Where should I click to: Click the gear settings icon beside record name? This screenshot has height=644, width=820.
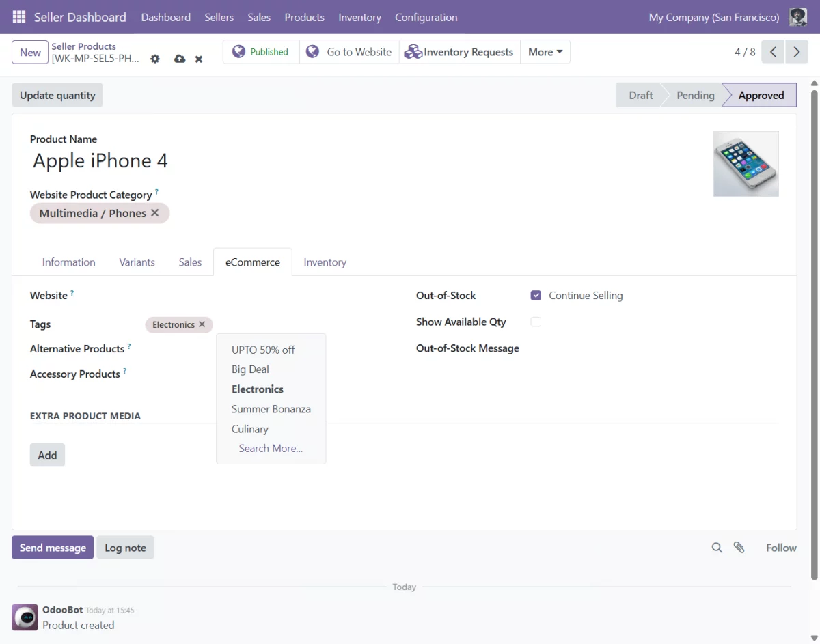point(155,59)
